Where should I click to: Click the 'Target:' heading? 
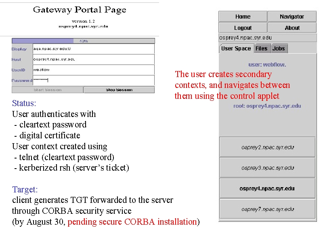[25, 189]
